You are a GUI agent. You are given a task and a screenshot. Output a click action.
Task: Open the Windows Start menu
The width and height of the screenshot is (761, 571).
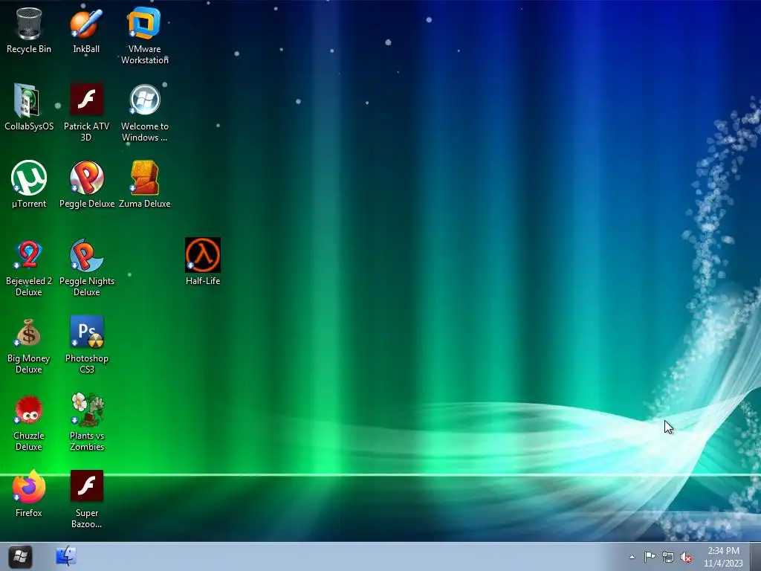[x=20, y=557]
